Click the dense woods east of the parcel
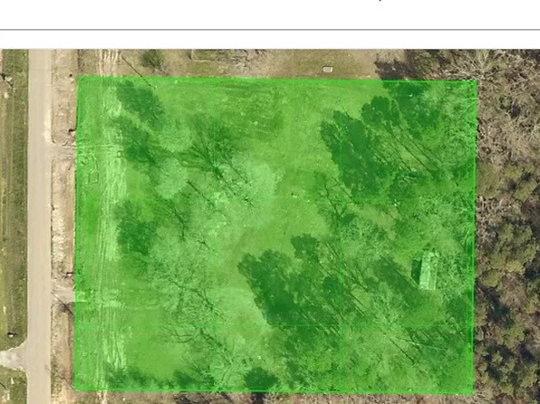The height and width of the screenshot is (404, 540). click(x=508, y=227)
